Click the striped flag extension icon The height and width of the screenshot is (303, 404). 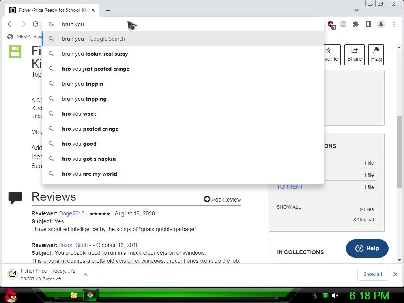point(343,24)
